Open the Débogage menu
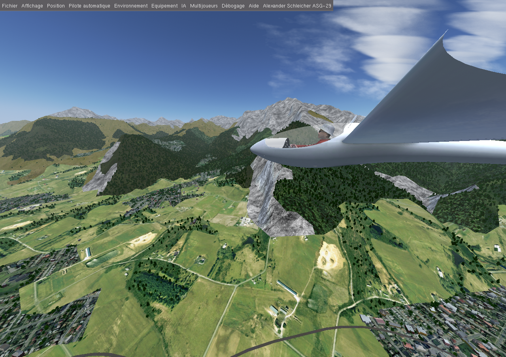506x357 pixels. [233, 6]
